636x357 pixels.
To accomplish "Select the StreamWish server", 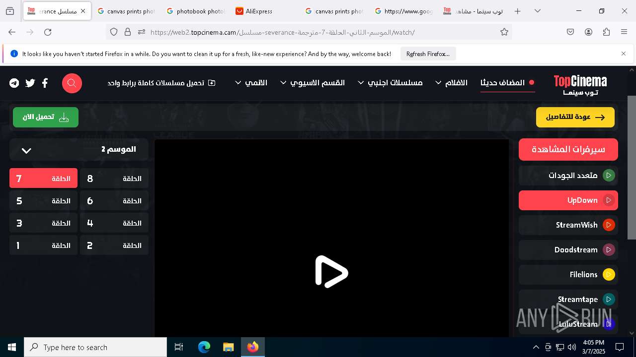I will tap(568, 225).
